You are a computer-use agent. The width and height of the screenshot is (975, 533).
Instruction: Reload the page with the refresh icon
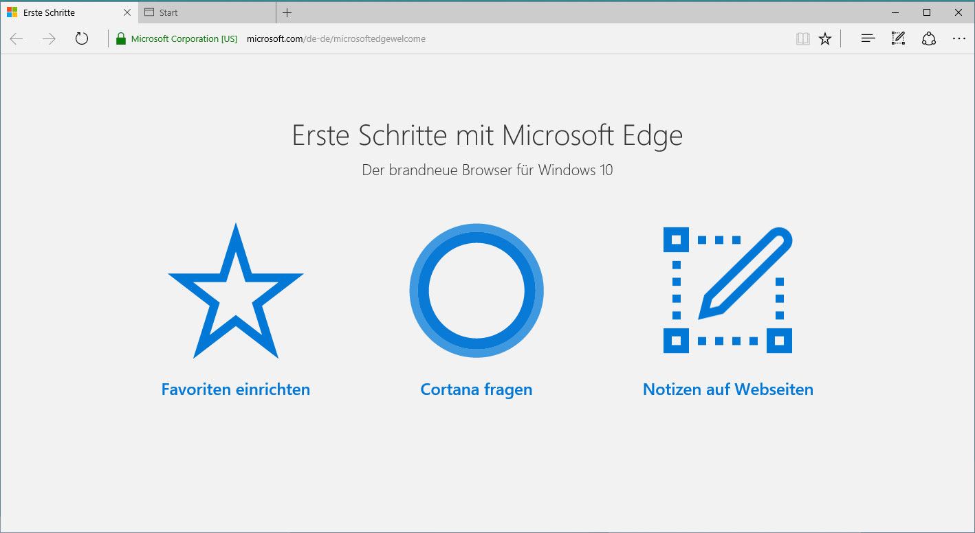coord(82,38)
